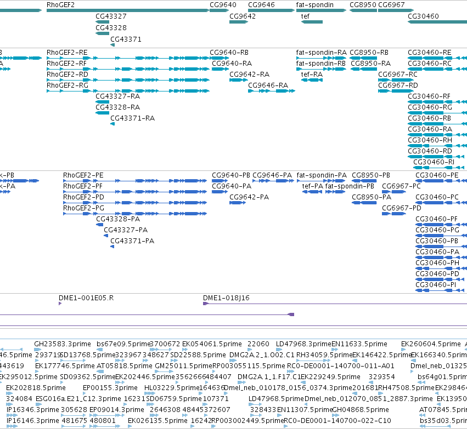Select the CG9646 gene label

(x=262, y=5)
